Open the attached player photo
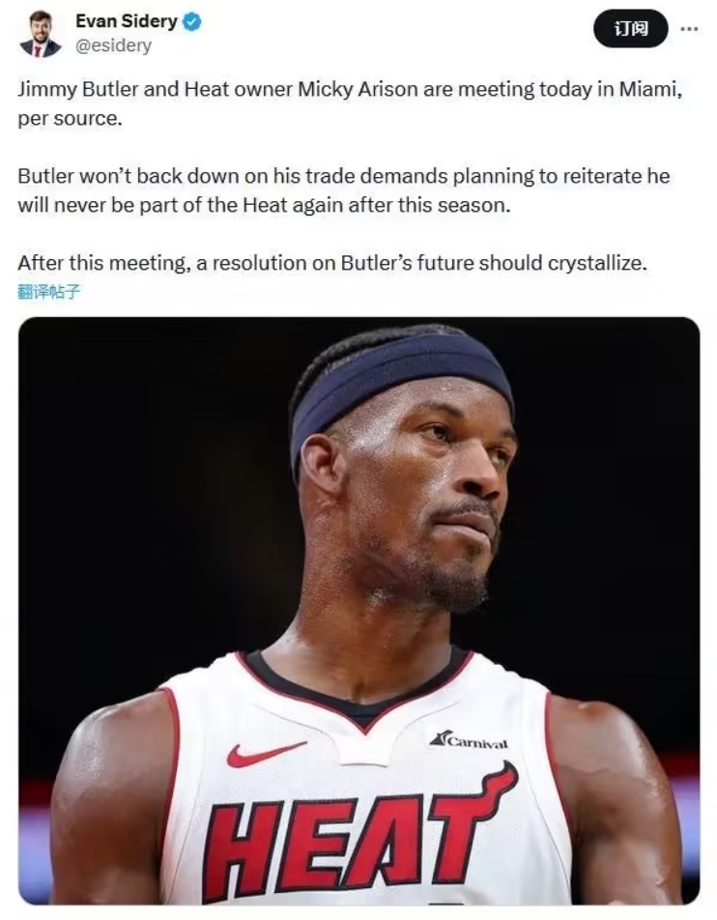The image size is (717, 920). click(x=359, y=610)
